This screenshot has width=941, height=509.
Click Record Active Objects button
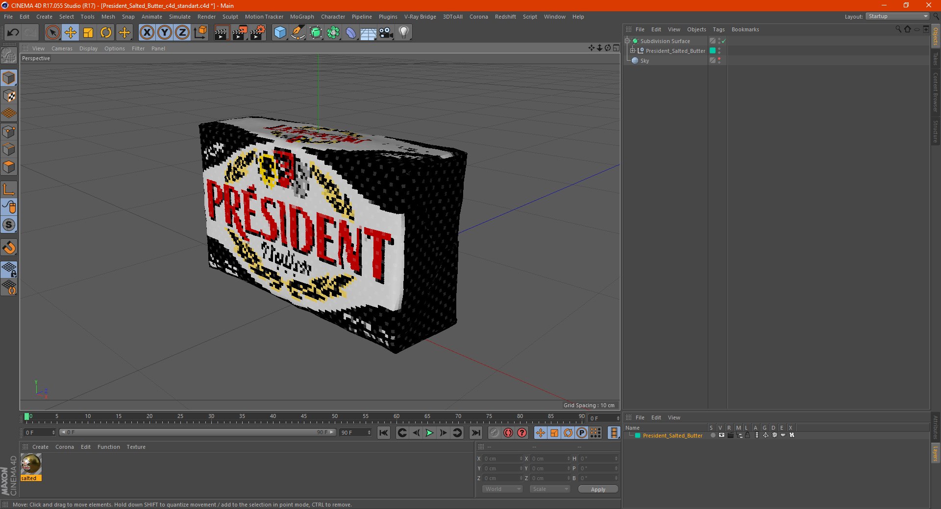(x=494, y=433)
